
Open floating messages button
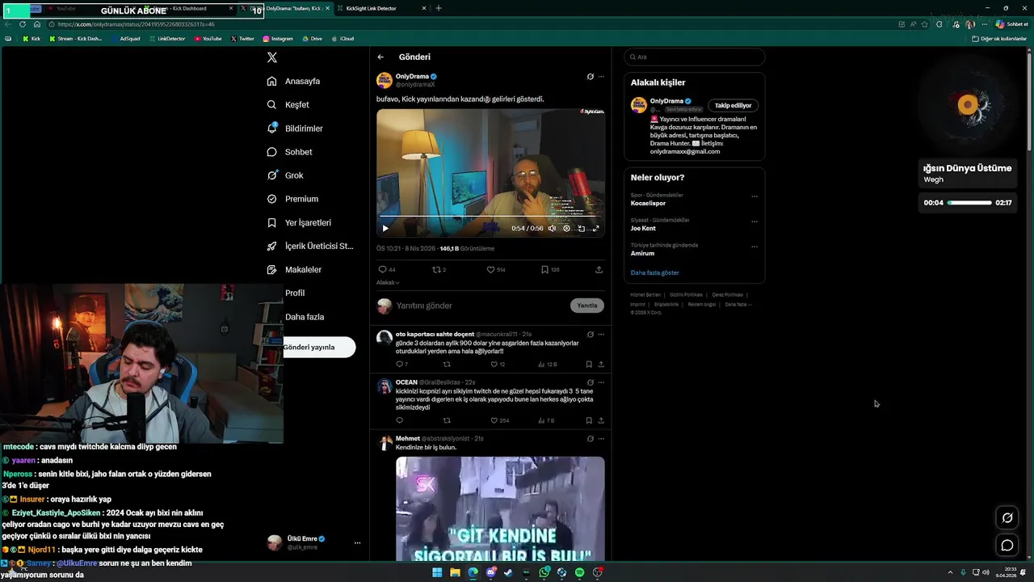point(1007,545)
